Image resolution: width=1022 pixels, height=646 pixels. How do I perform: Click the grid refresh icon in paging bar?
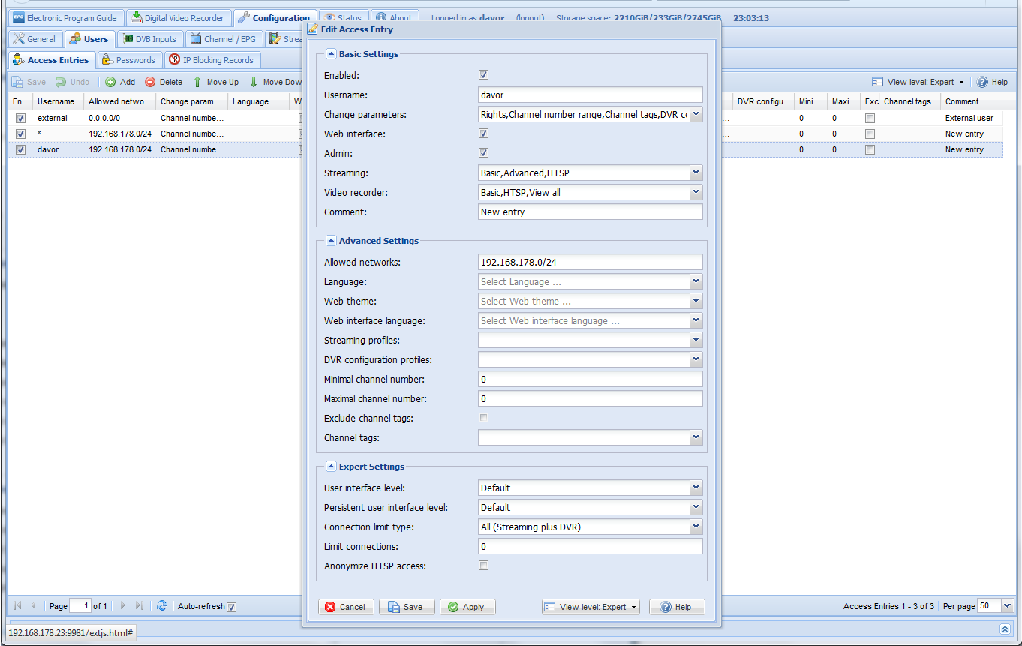[162, 606]
